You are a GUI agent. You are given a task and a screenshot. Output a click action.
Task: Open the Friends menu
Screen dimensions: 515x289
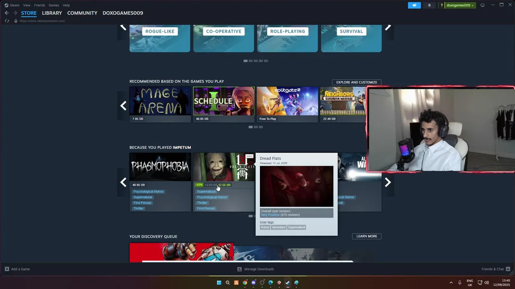coord(39,5)
